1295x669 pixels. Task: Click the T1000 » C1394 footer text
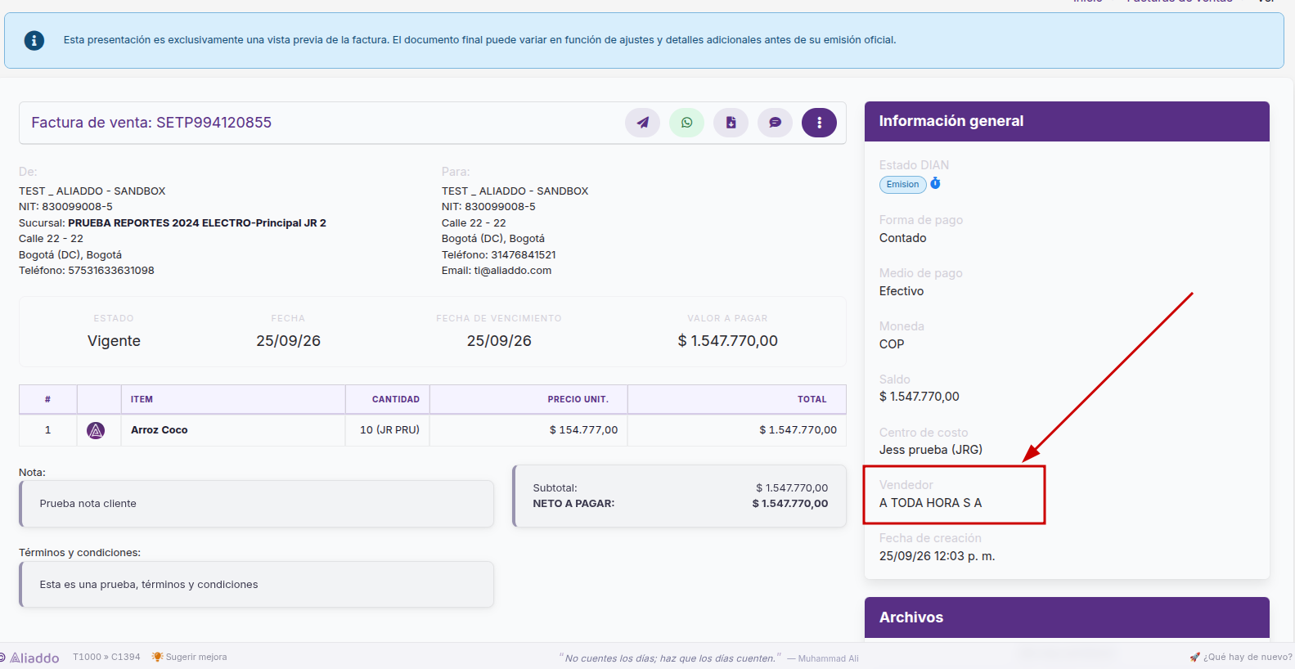click(106, 657)
